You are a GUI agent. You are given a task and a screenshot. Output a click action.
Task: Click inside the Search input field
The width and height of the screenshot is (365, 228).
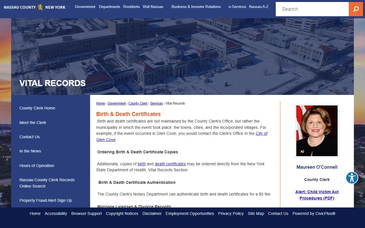coord(312,9)
